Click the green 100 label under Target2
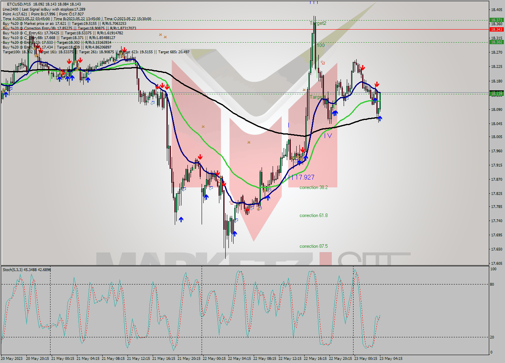 click(x=320, y=45)
